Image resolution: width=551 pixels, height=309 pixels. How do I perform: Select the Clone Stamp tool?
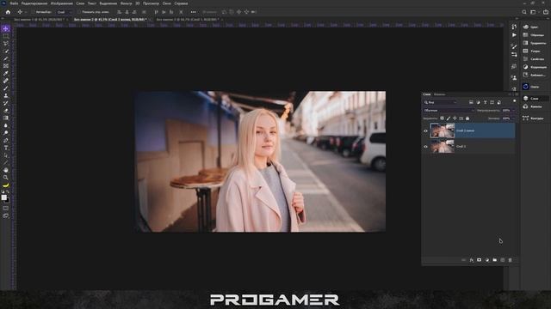coord(6,95)
